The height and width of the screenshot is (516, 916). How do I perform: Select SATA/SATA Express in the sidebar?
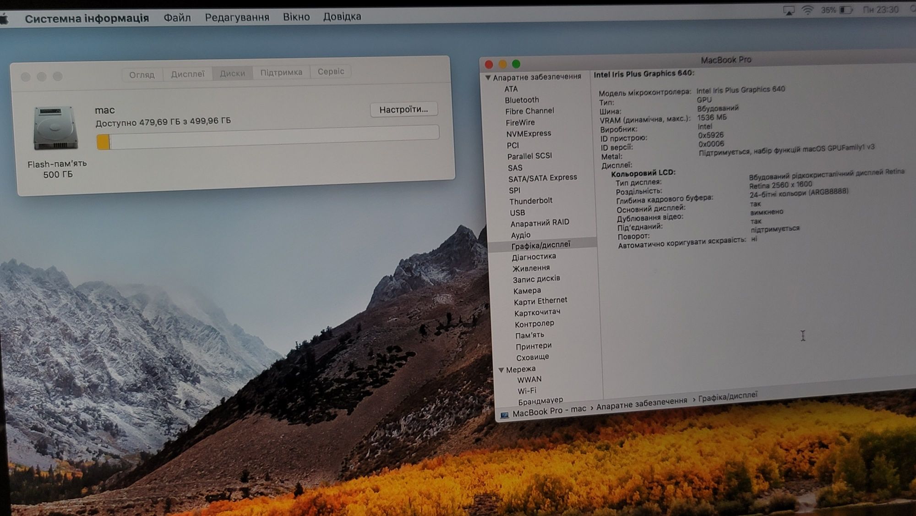click(542, 178)
